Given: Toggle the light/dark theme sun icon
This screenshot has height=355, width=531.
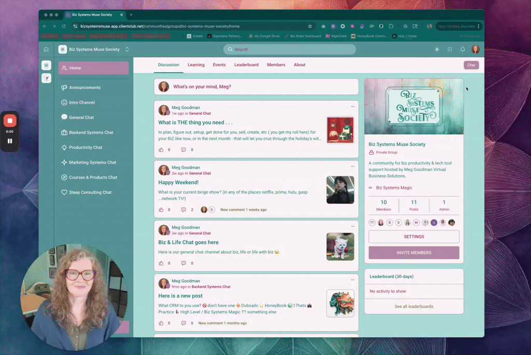Looking at the screenshot, I should point(437,49).
